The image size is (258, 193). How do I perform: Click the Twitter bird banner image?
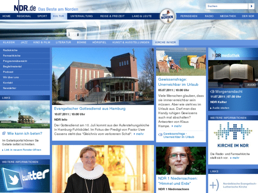click(25, 179)
